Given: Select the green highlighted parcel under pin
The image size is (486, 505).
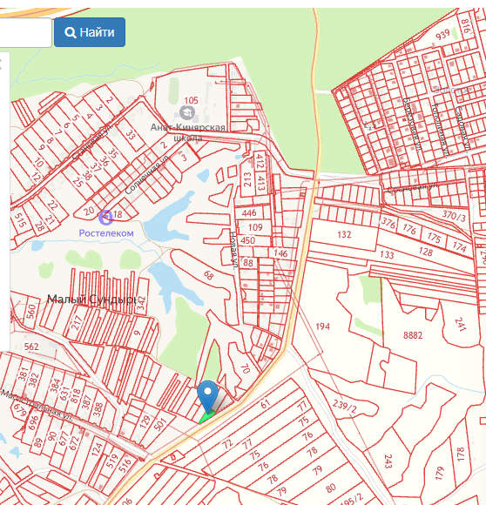Looking at the screenshot, I should coord(206,418).
